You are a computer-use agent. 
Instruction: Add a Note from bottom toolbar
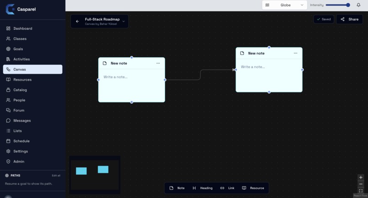(177, 188)
